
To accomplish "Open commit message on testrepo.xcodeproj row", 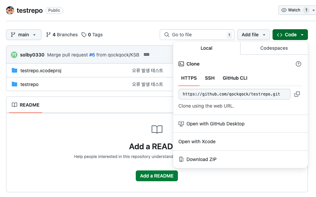I will [x=148, y=70].
